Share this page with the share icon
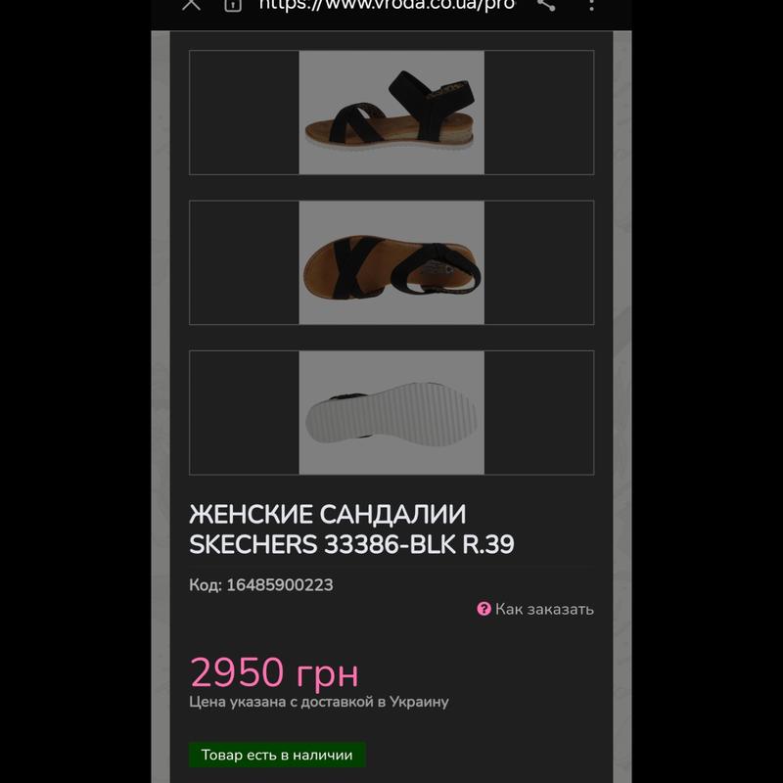Screen dimensions: 783x783 (546, 4)
